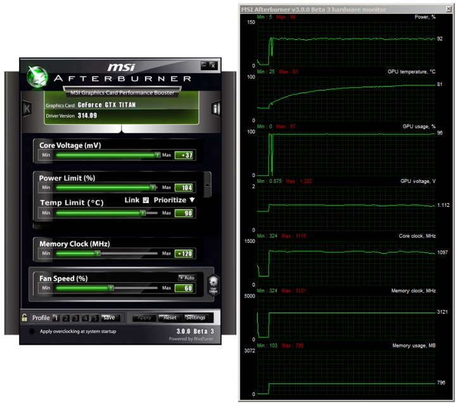Toggle Auto fan speed
This screenshot has height=403, width=459.
(x=187, y=278)
